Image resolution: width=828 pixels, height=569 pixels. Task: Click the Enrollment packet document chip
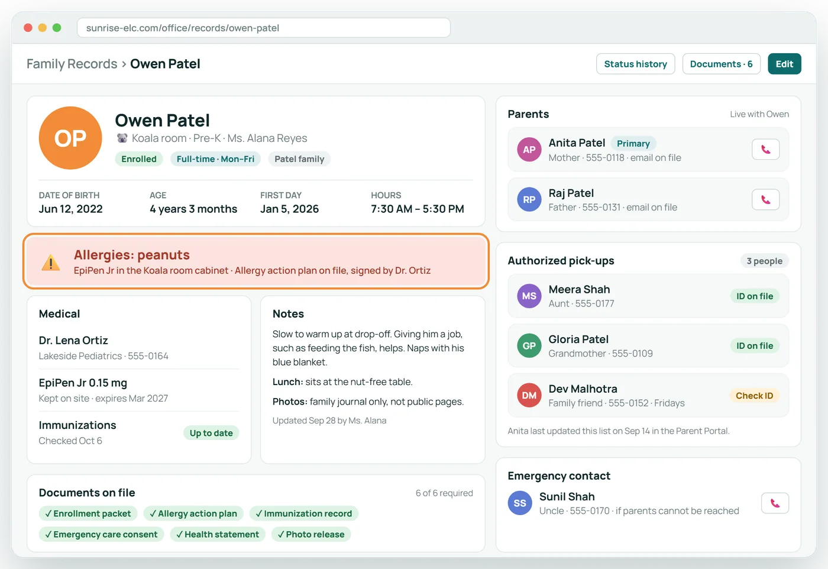click(88, 513)
